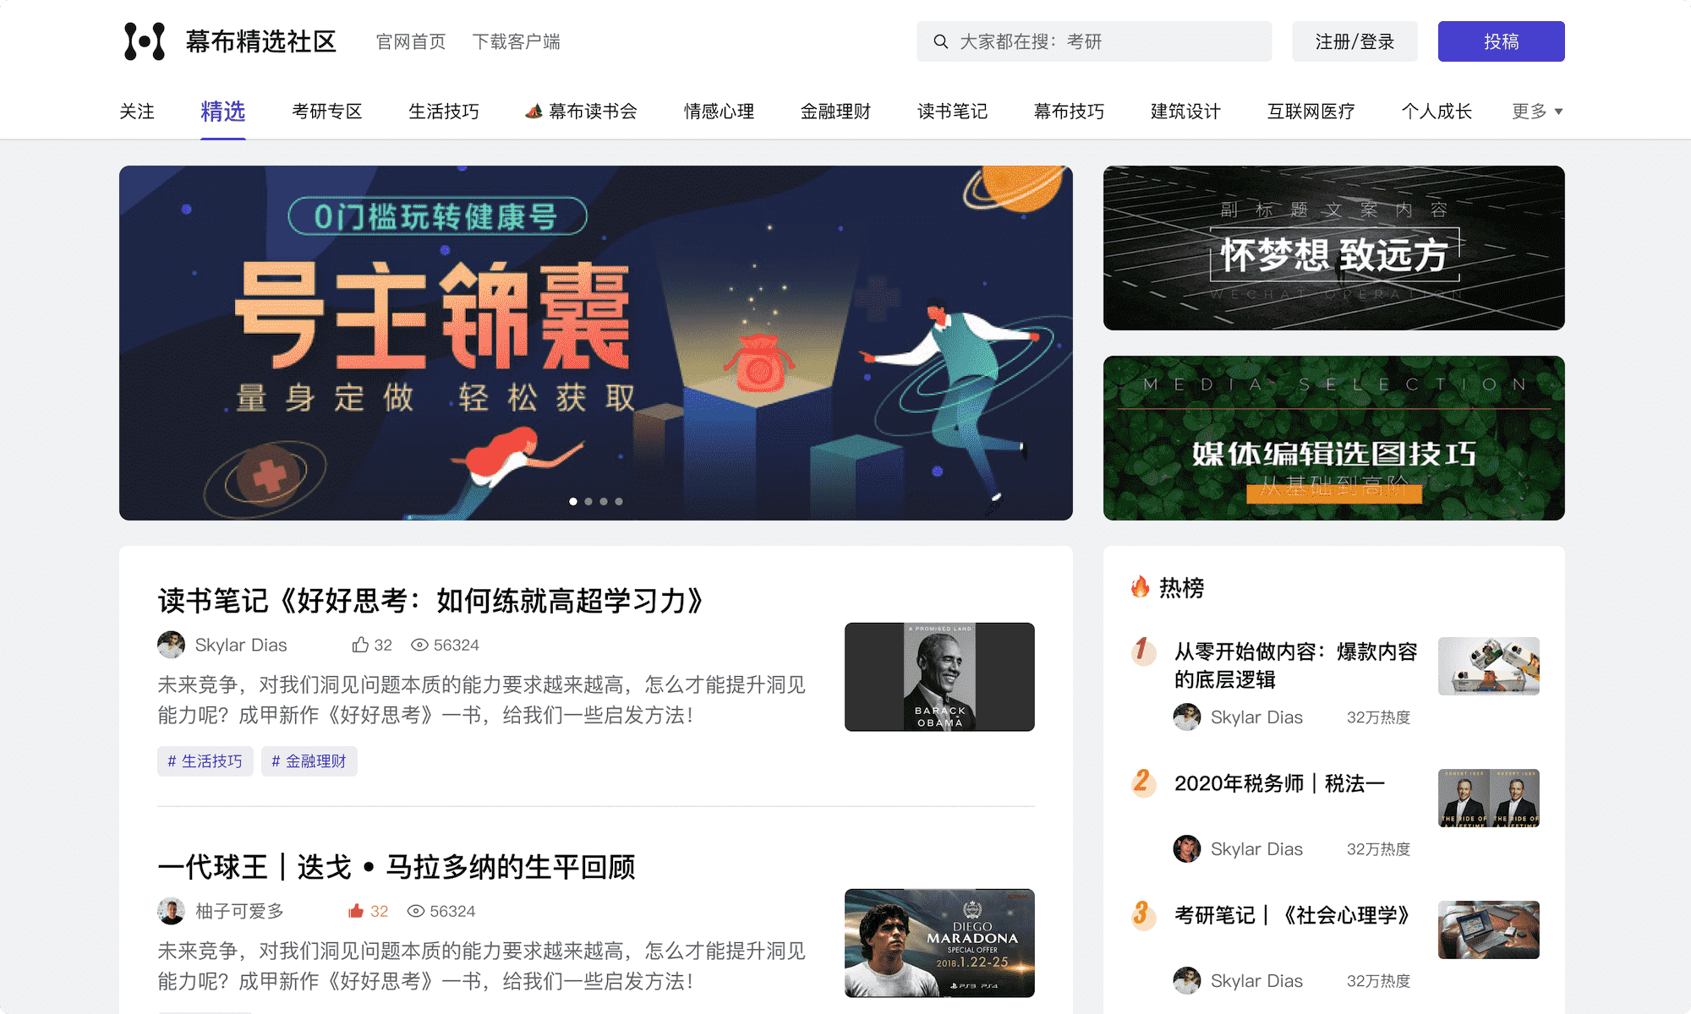This screenshot has width=1691, height=1014.
Task: Click the rank 1 badge in the hot list
Action: tap(1143, 651)
